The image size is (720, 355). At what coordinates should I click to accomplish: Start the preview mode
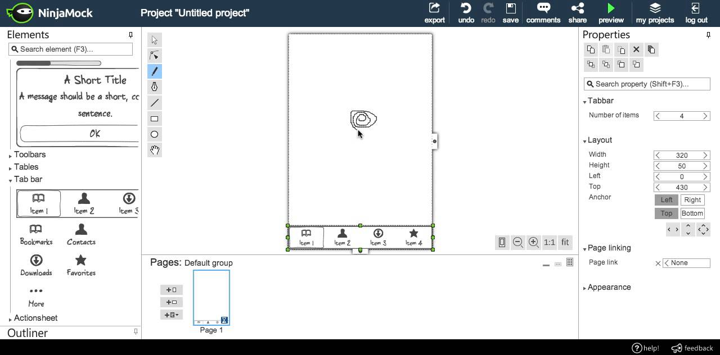(x=611, y=13)
